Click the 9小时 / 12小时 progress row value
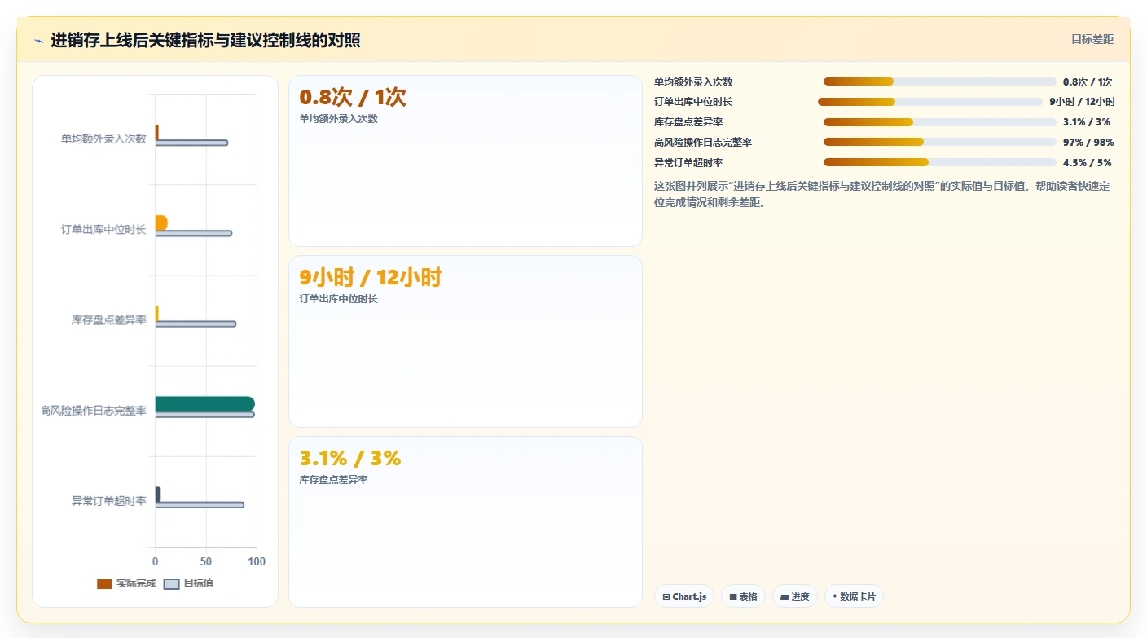 pyautogui.click(x=1082, y=102)
